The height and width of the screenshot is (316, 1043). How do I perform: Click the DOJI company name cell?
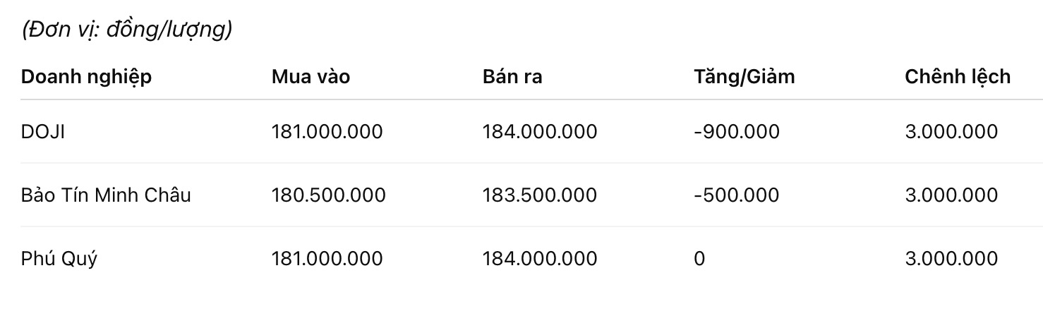tap(43, 131)
